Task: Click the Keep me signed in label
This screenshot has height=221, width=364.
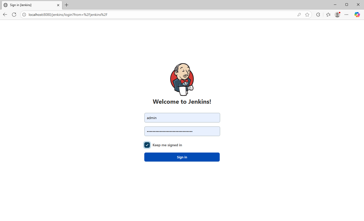Action: coord(167,145)
